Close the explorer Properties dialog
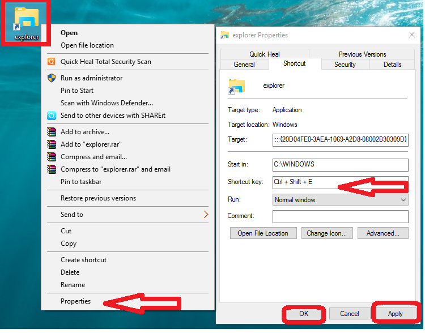 click(x=412, y=35)
